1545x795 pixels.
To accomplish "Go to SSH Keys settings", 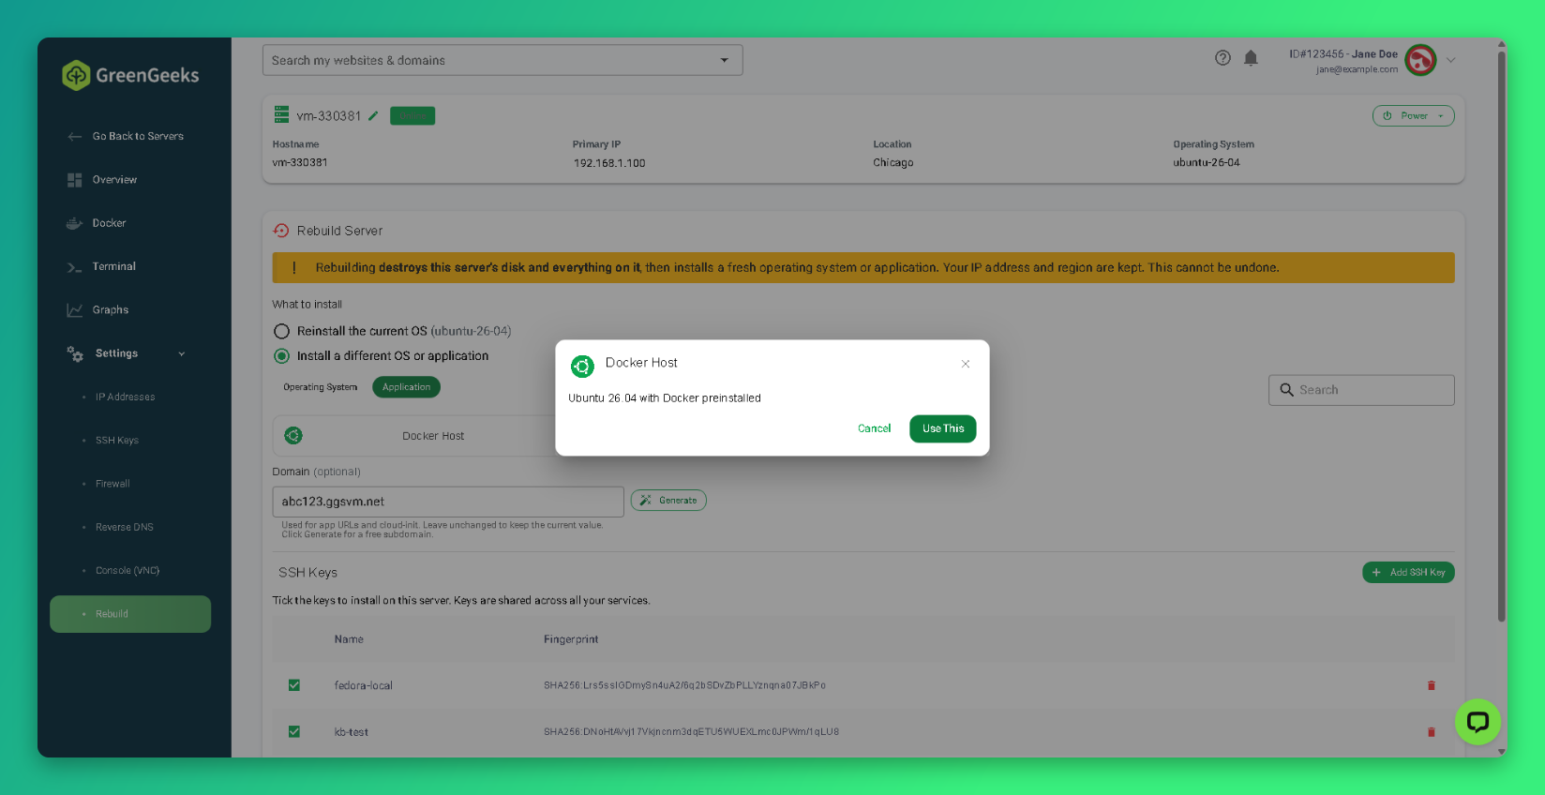I will (117, 441).
